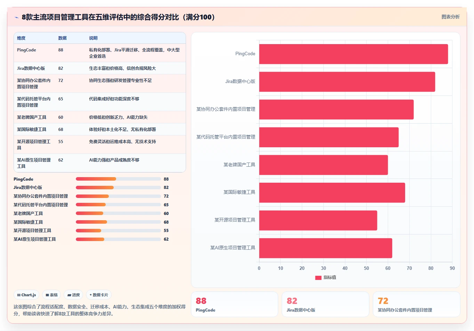Click the 数据 column header
Image resolution: width=474 pixels, height=331 pixels.
[62, 38]
